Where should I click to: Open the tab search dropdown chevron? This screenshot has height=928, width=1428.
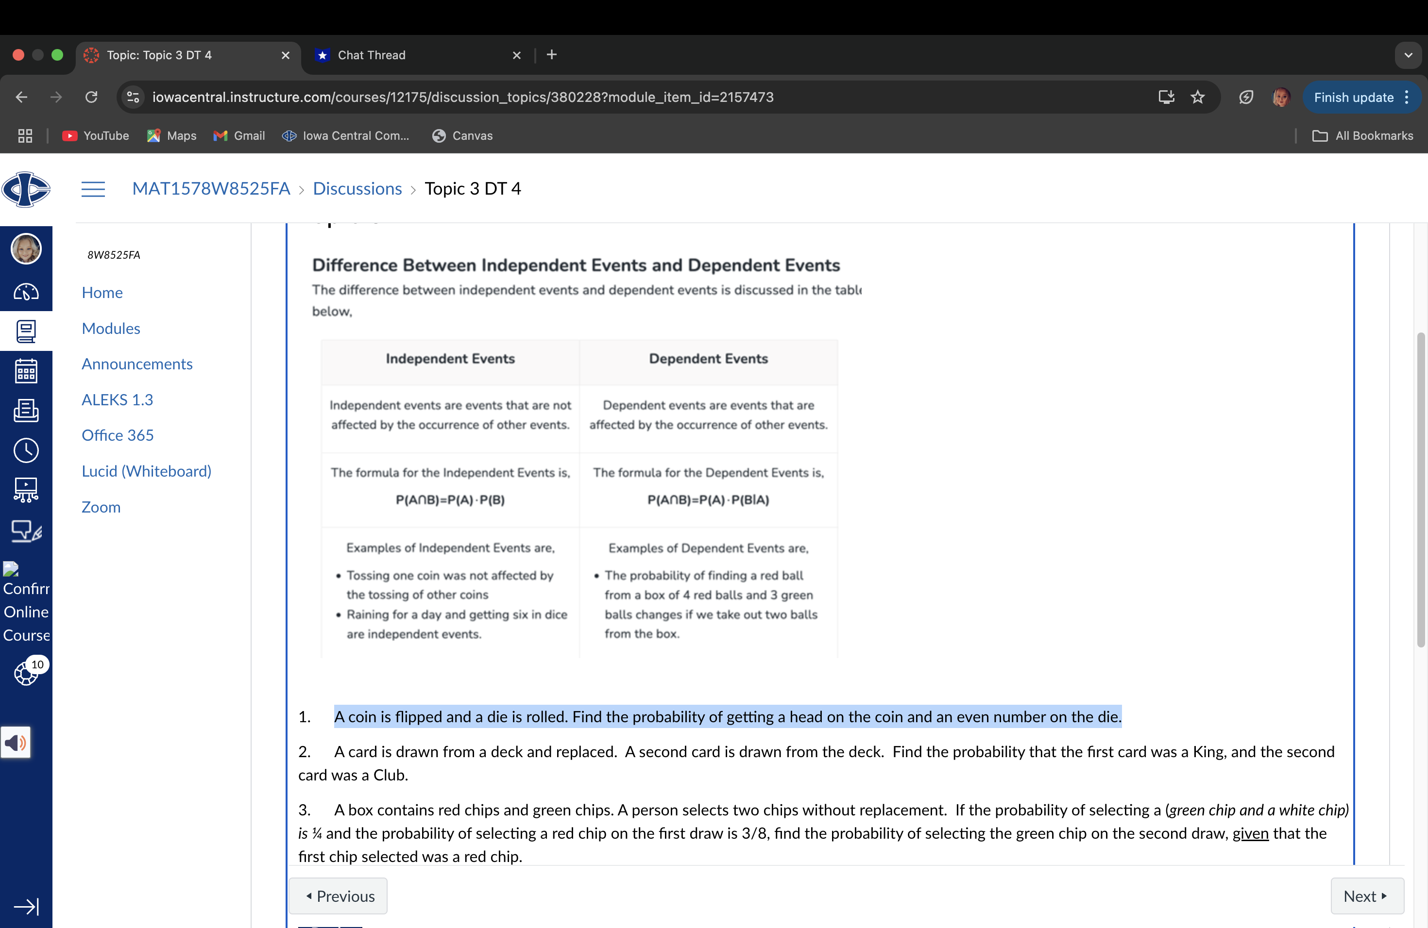(x=1408, y=55)
